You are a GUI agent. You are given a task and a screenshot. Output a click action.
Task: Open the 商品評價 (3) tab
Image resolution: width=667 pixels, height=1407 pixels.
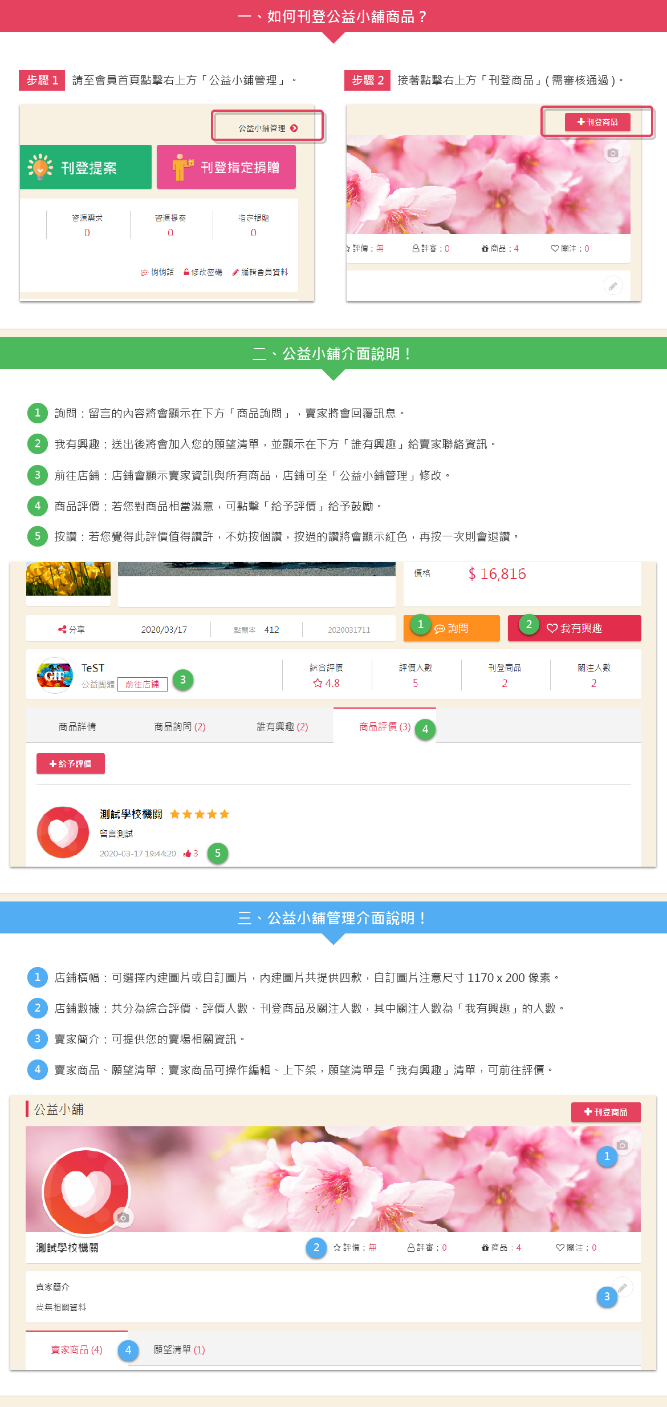[385, 726]
